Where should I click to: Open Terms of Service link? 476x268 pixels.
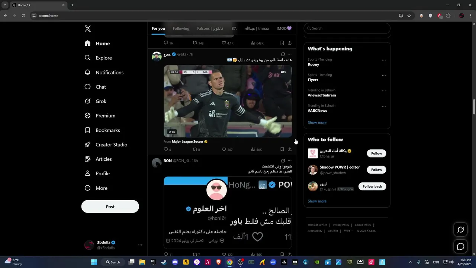pyautogui.click(x=317, y=225)
